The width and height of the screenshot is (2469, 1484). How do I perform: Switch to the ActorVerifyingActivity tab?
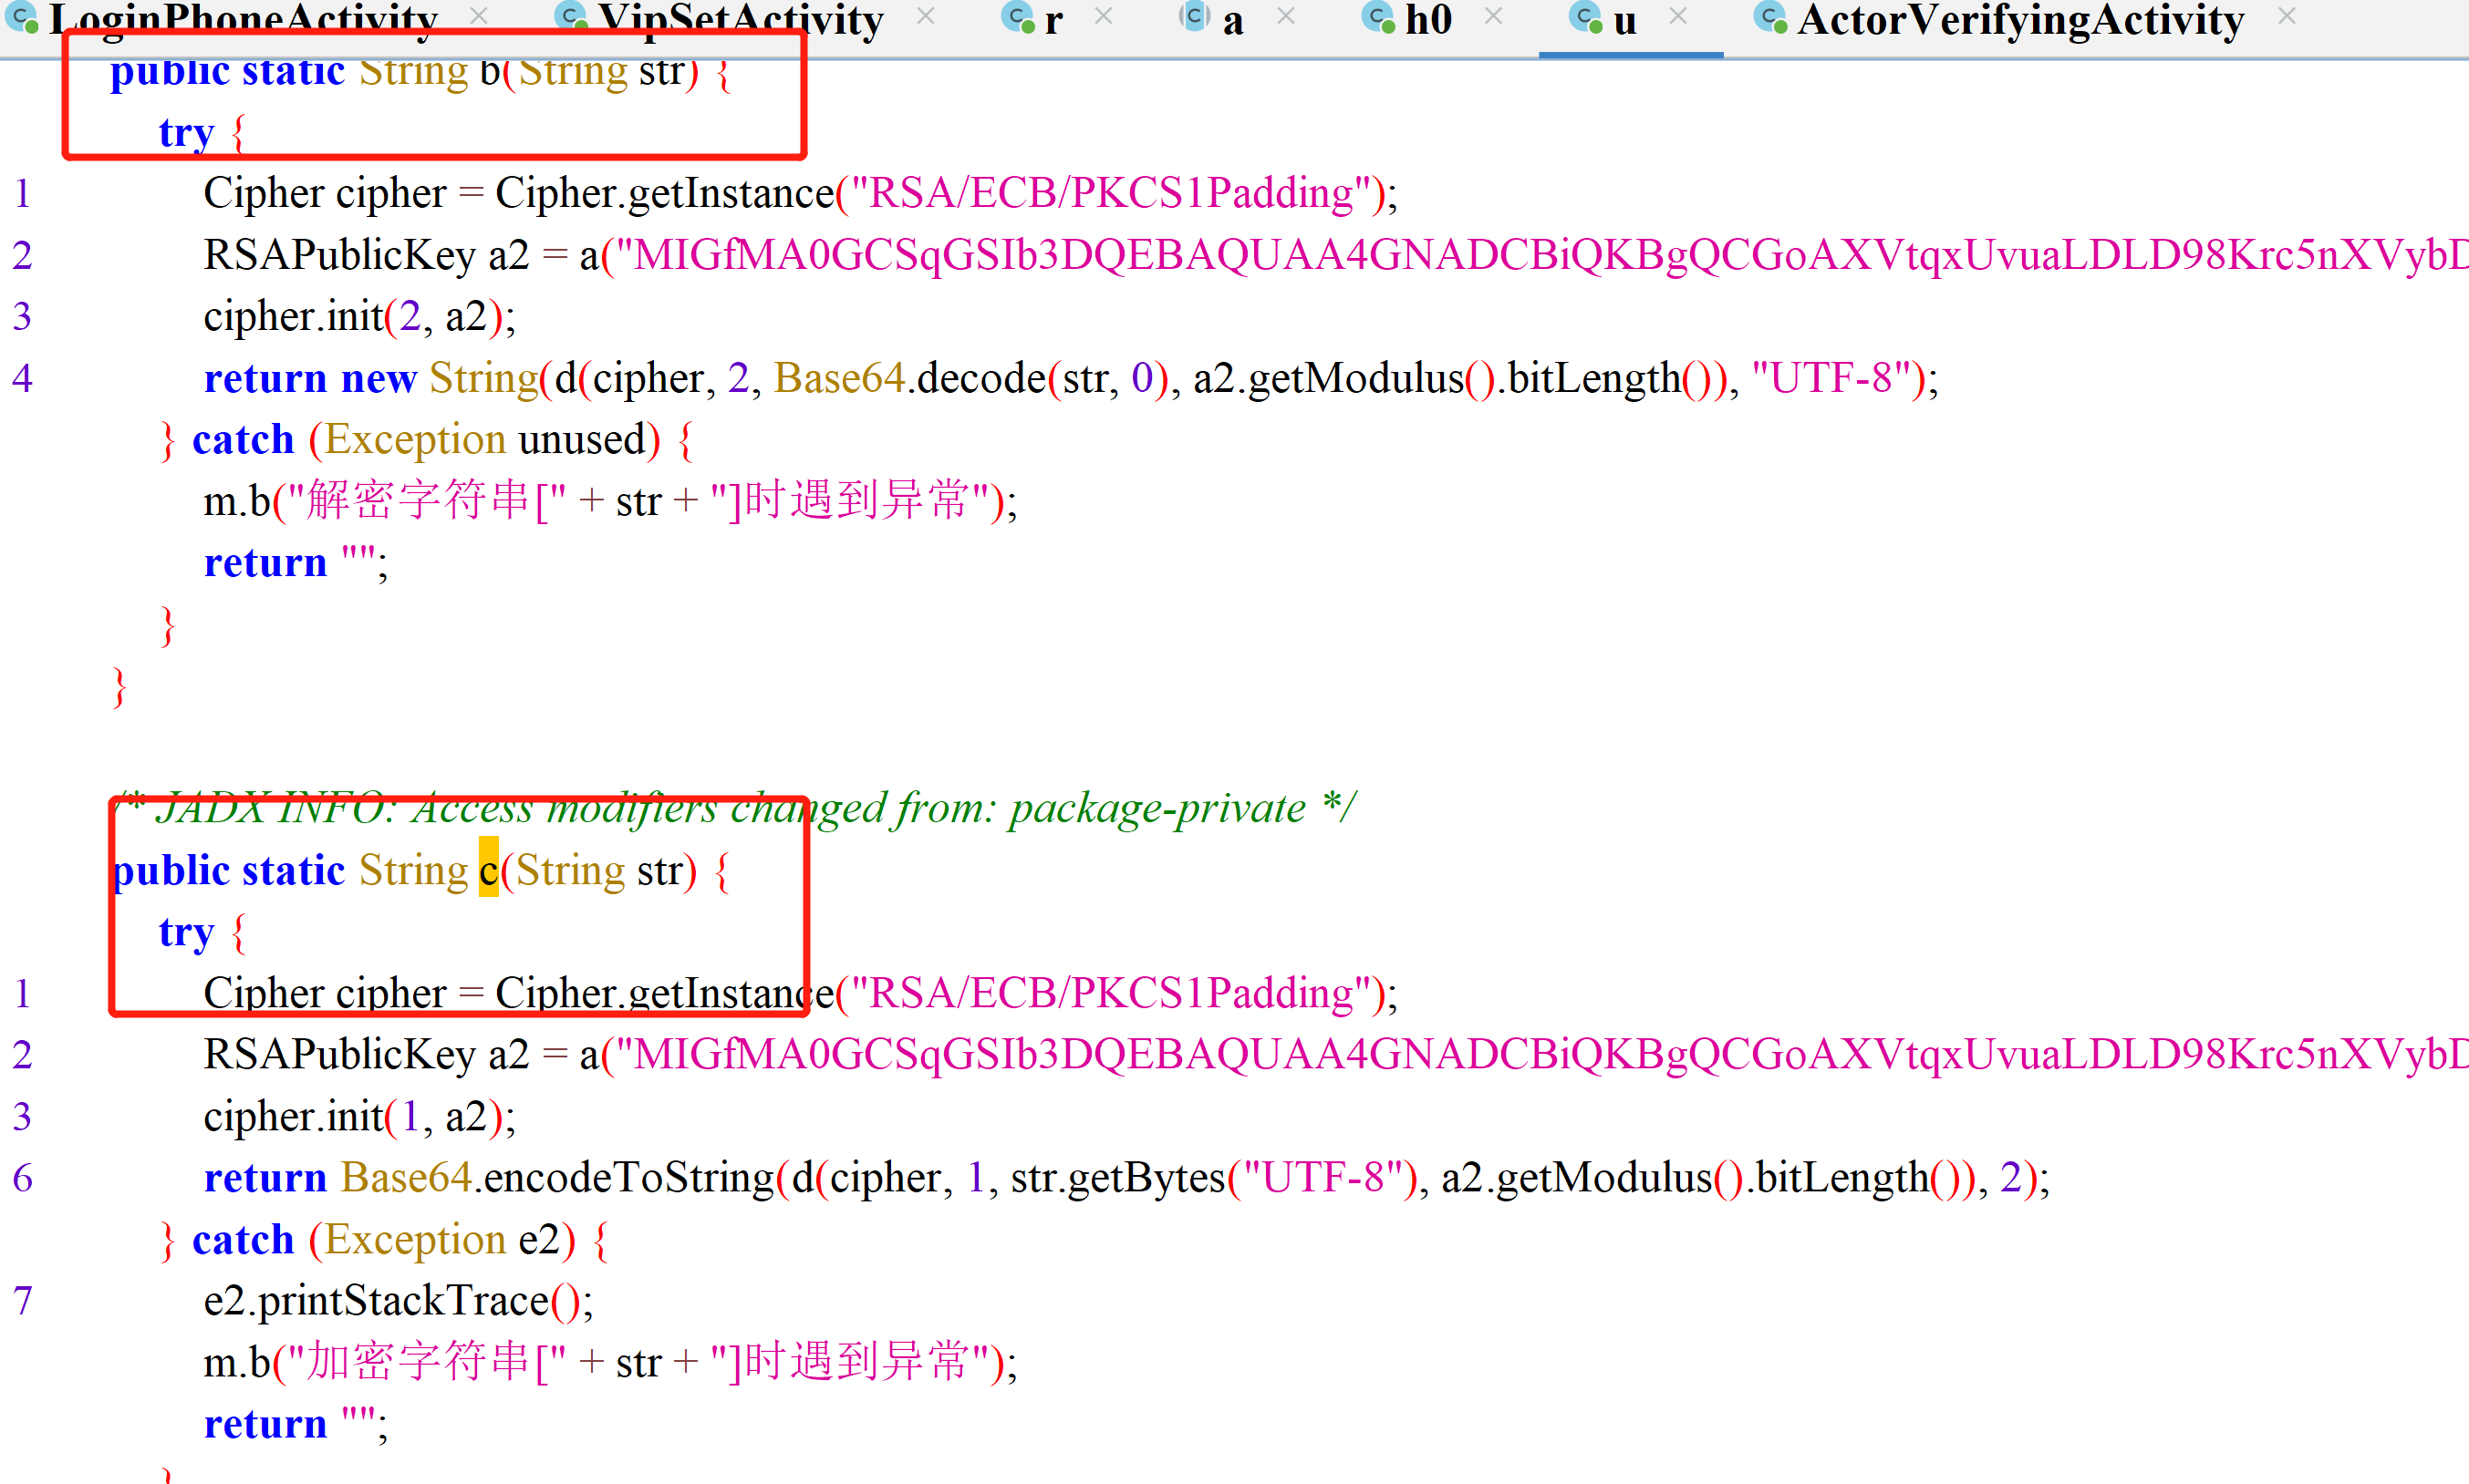(x=2021, y=20)
